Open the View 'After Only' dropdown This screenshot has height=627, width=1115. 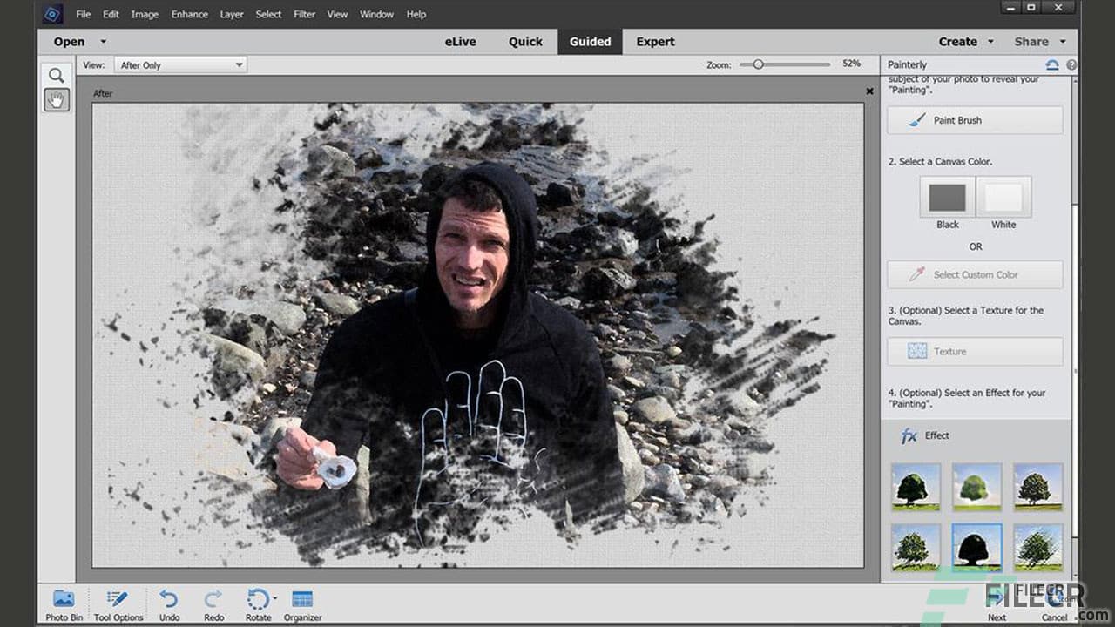click(179, 64)
